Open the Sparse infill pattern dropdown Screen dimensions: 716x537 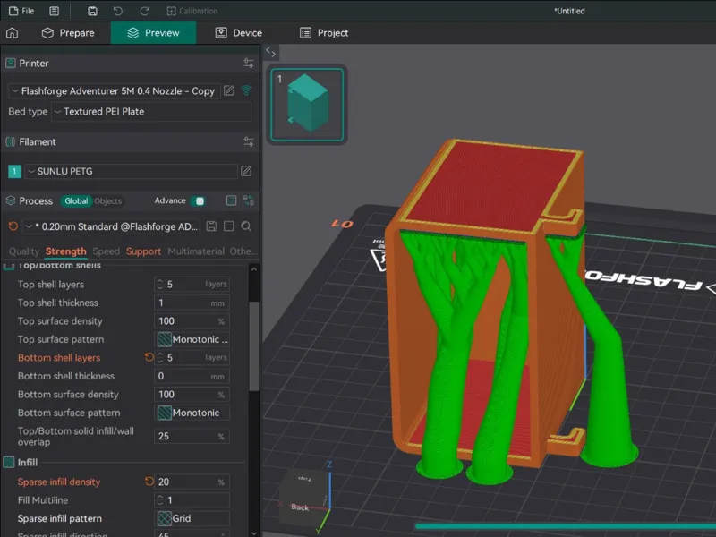click(192, 518)
